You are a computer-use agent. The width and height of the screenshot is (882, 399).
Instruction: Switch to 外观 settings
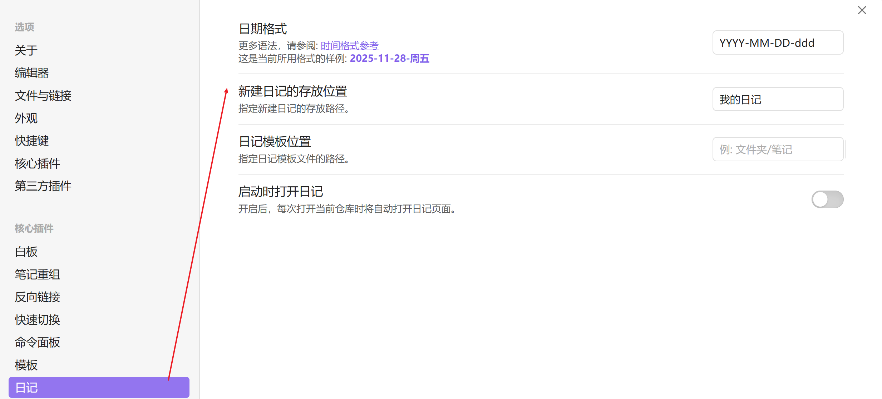coord(26,118)
